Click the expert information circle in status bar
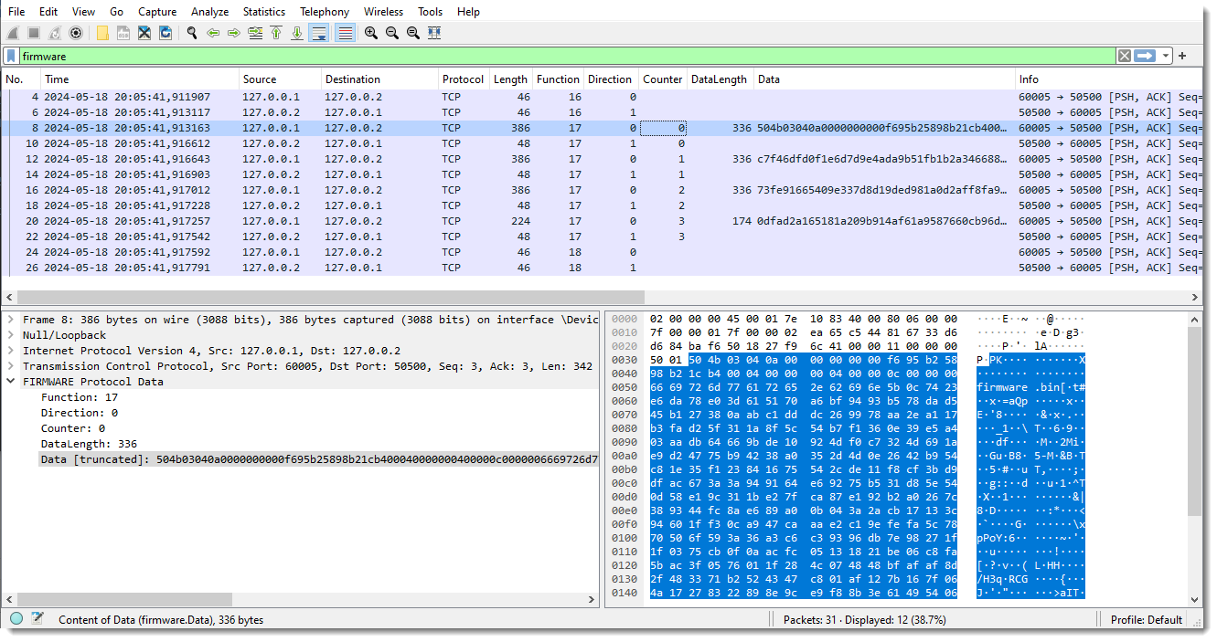 (16, 619)
